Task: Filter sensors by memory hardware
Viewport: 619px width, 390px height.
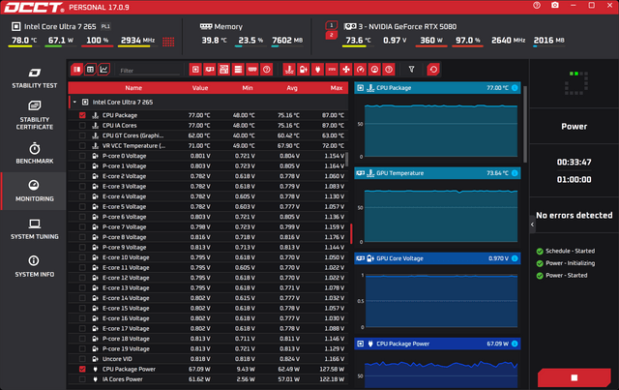Action: [x=252, y=70]
